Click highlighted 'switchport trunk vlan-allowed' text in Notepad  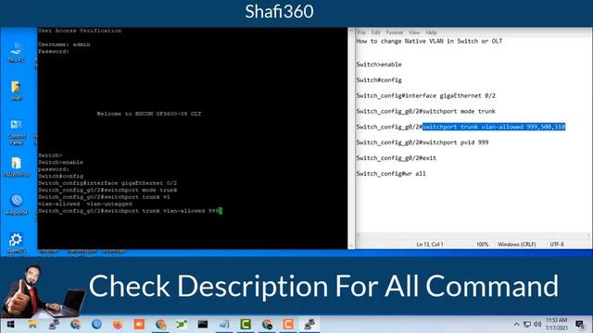tap(494, 127)
